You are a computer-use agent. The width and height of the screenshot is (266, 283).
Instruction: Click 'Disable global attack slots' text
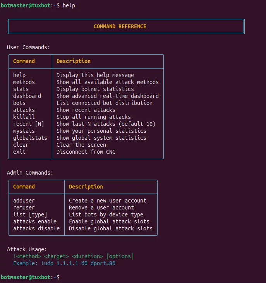[x=111, y=228]
